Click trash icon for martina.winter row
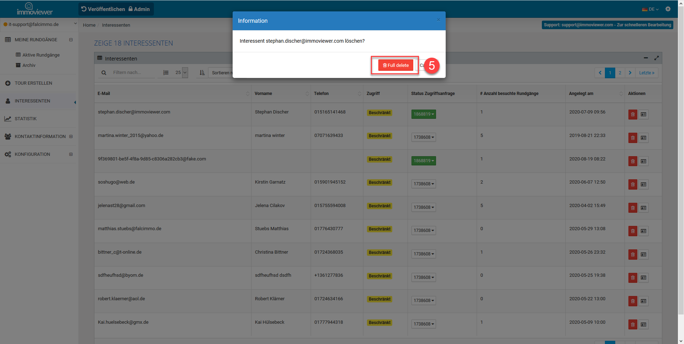The image size is (684, 344). [x=632, y=138]
